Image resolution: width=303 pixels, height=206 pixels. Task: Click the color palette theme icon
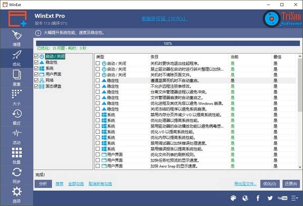(x=233, y=198)
